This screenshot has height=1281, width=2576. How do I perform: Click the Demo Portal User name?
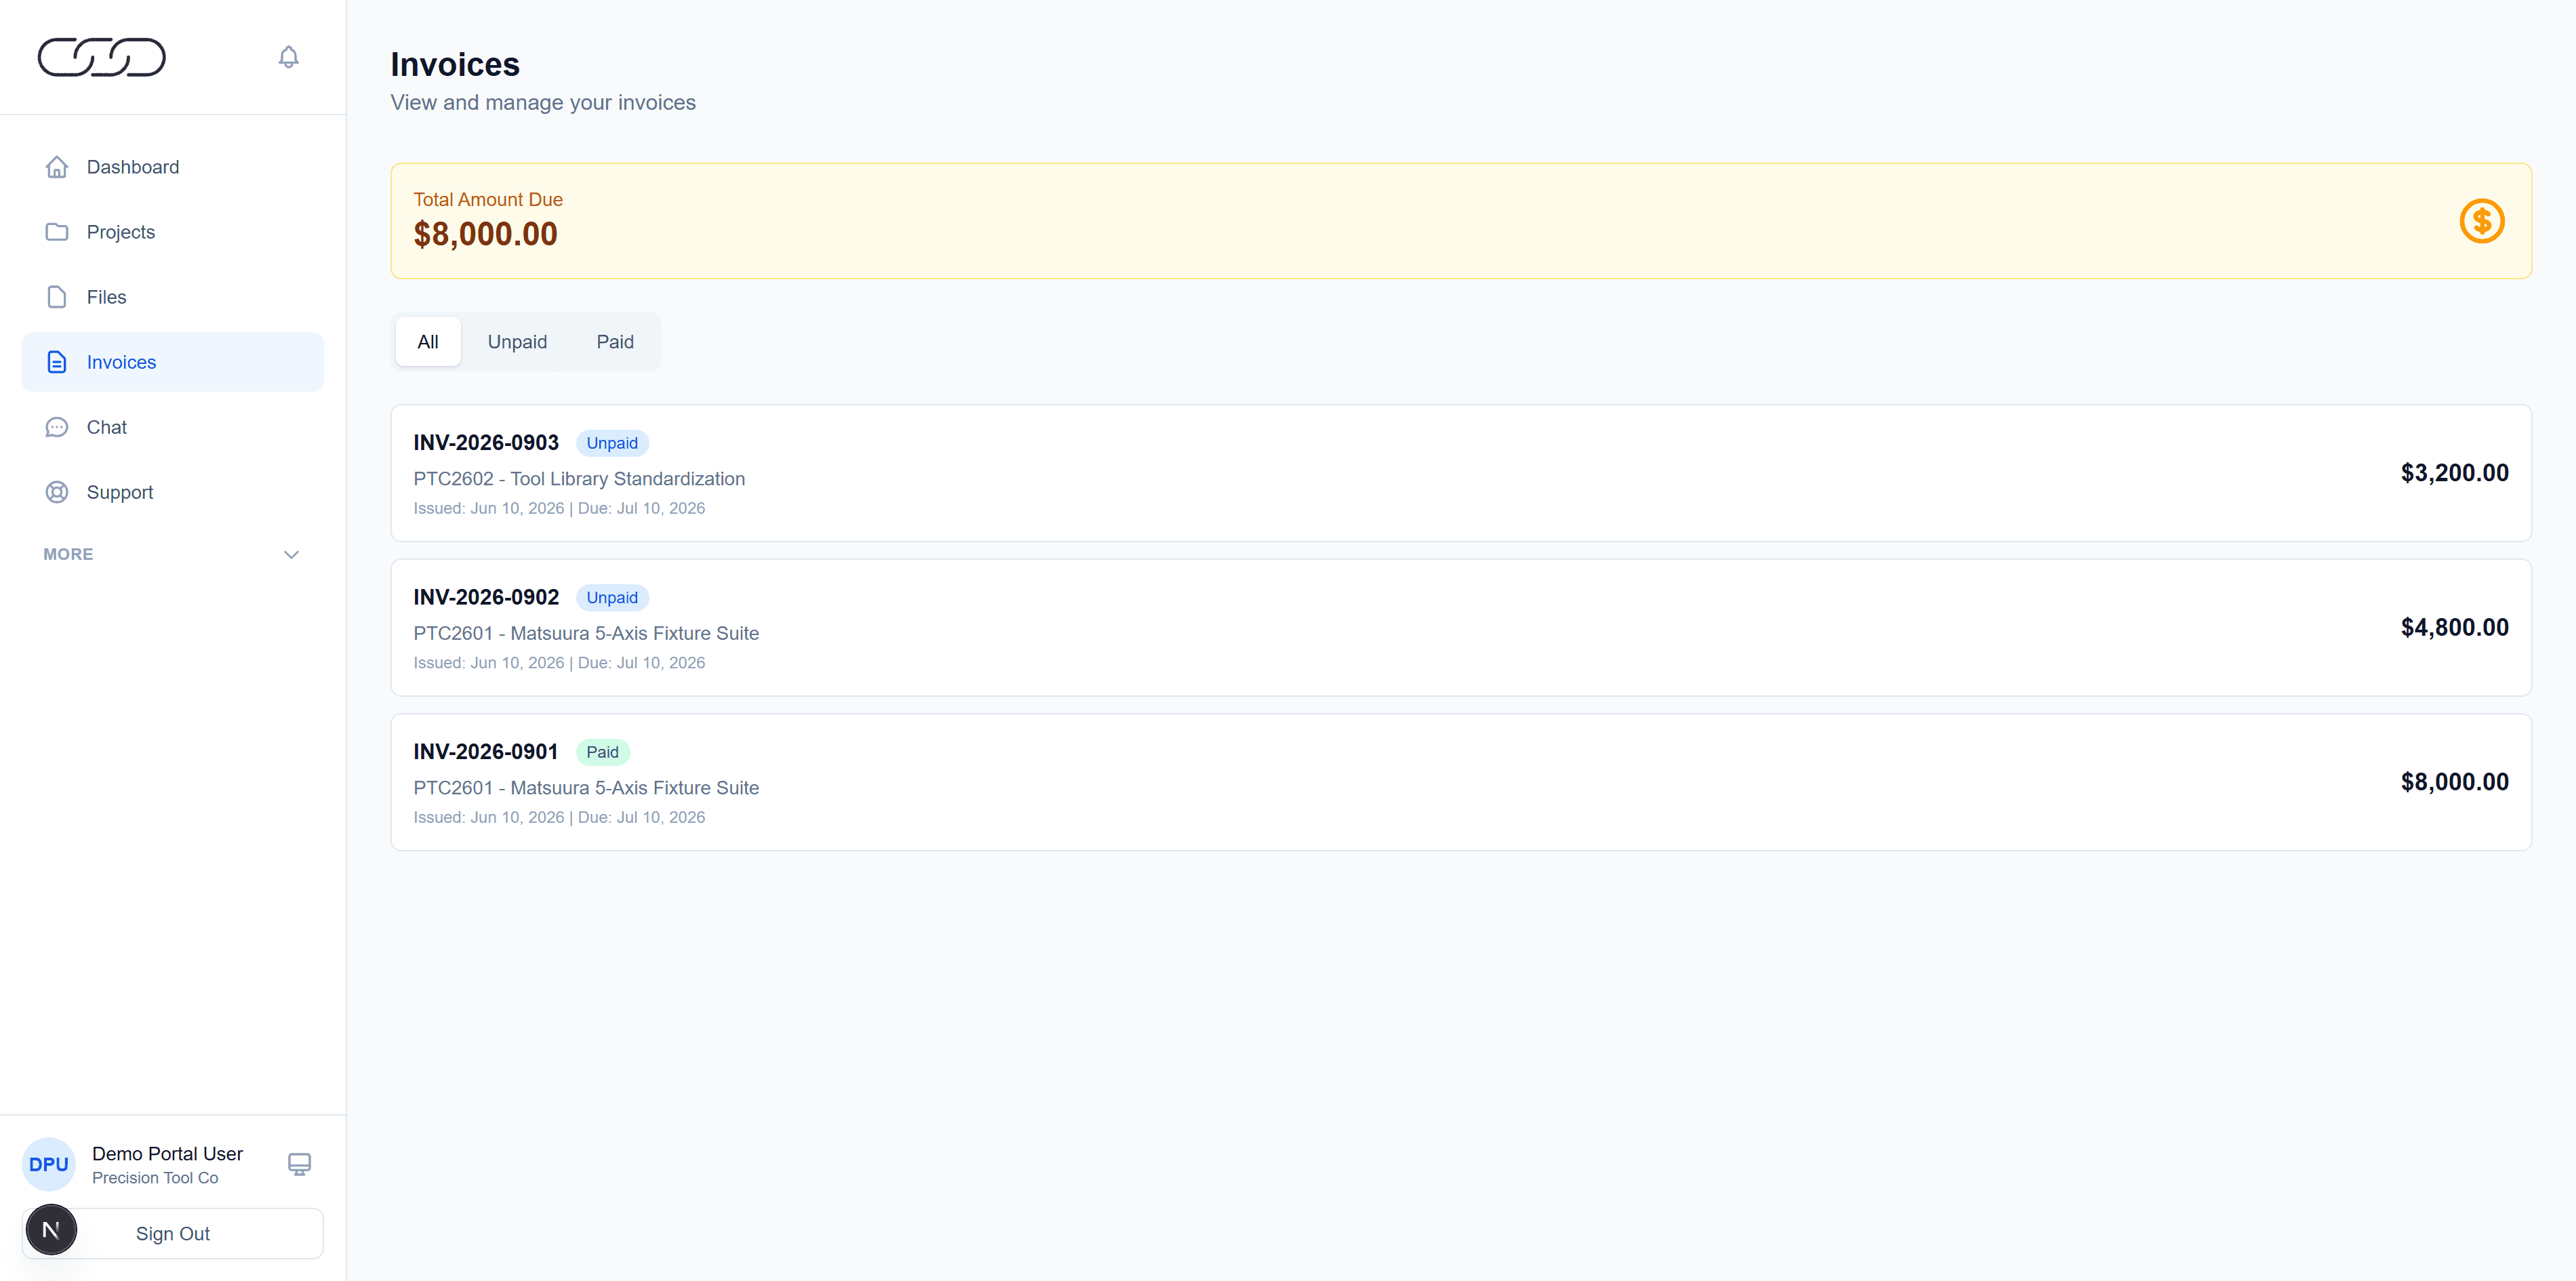click(167, 1153)
